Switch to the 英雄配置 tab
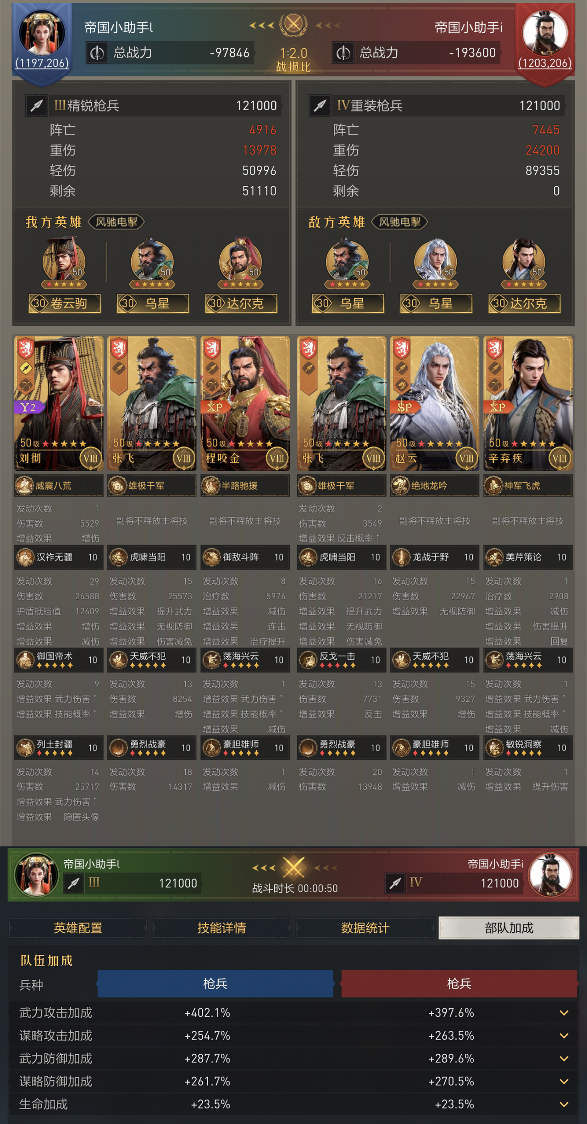Screen dimensions: 587x1124 pyautogui.click(x=78, y=928)
